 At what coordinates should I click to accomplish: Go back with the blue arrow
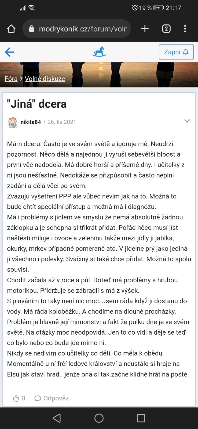point(9,52)
